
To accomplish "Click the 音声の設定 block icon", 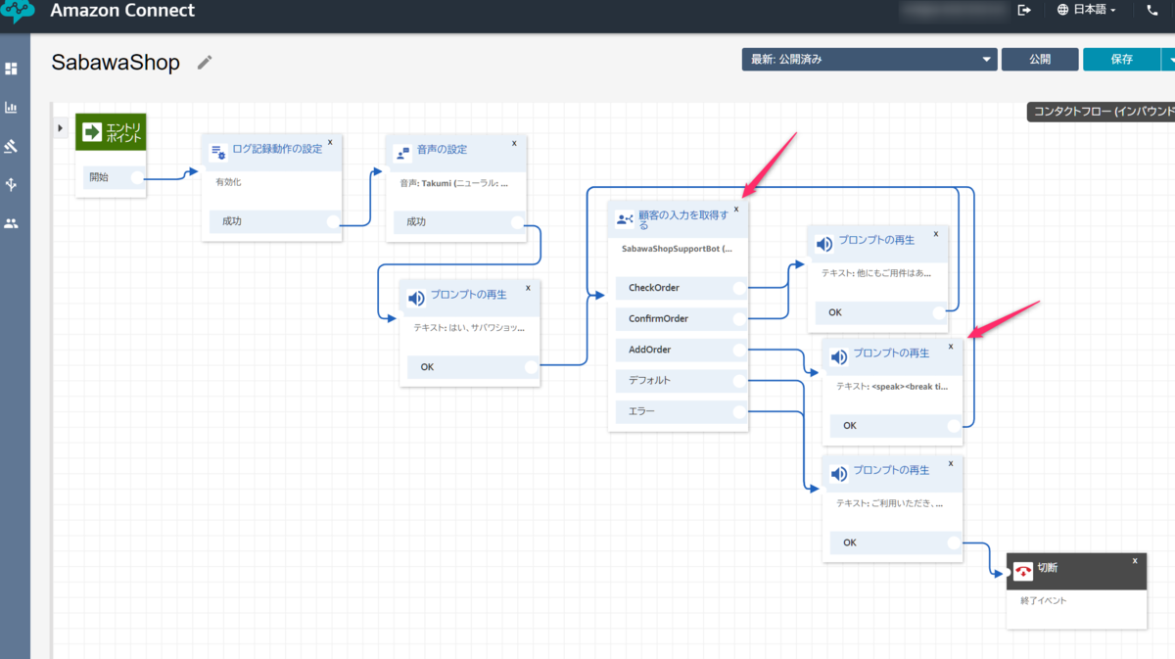I will [x=401, y=153].
